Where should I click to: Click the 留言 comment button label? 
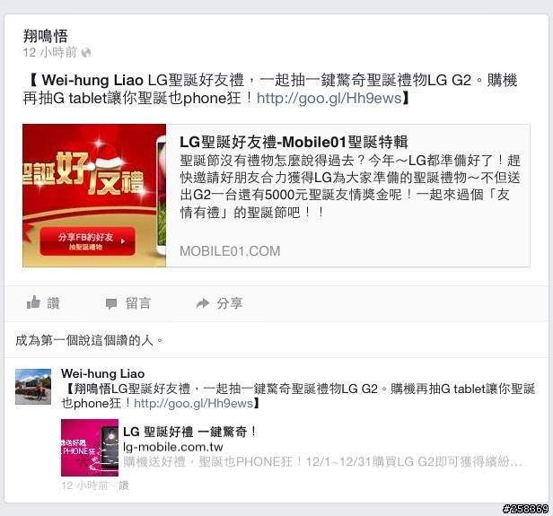pyautogui.click(x=138, y=303)
